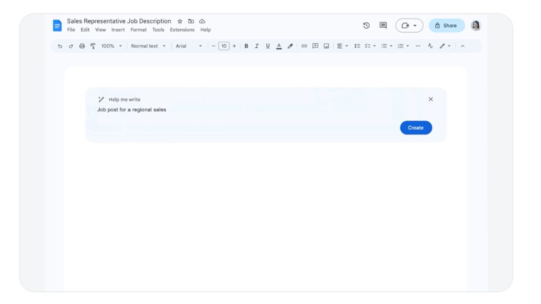Open the Extensions menu
The width and height of the screenshot is (541, 304).
(x=182, y=29)
